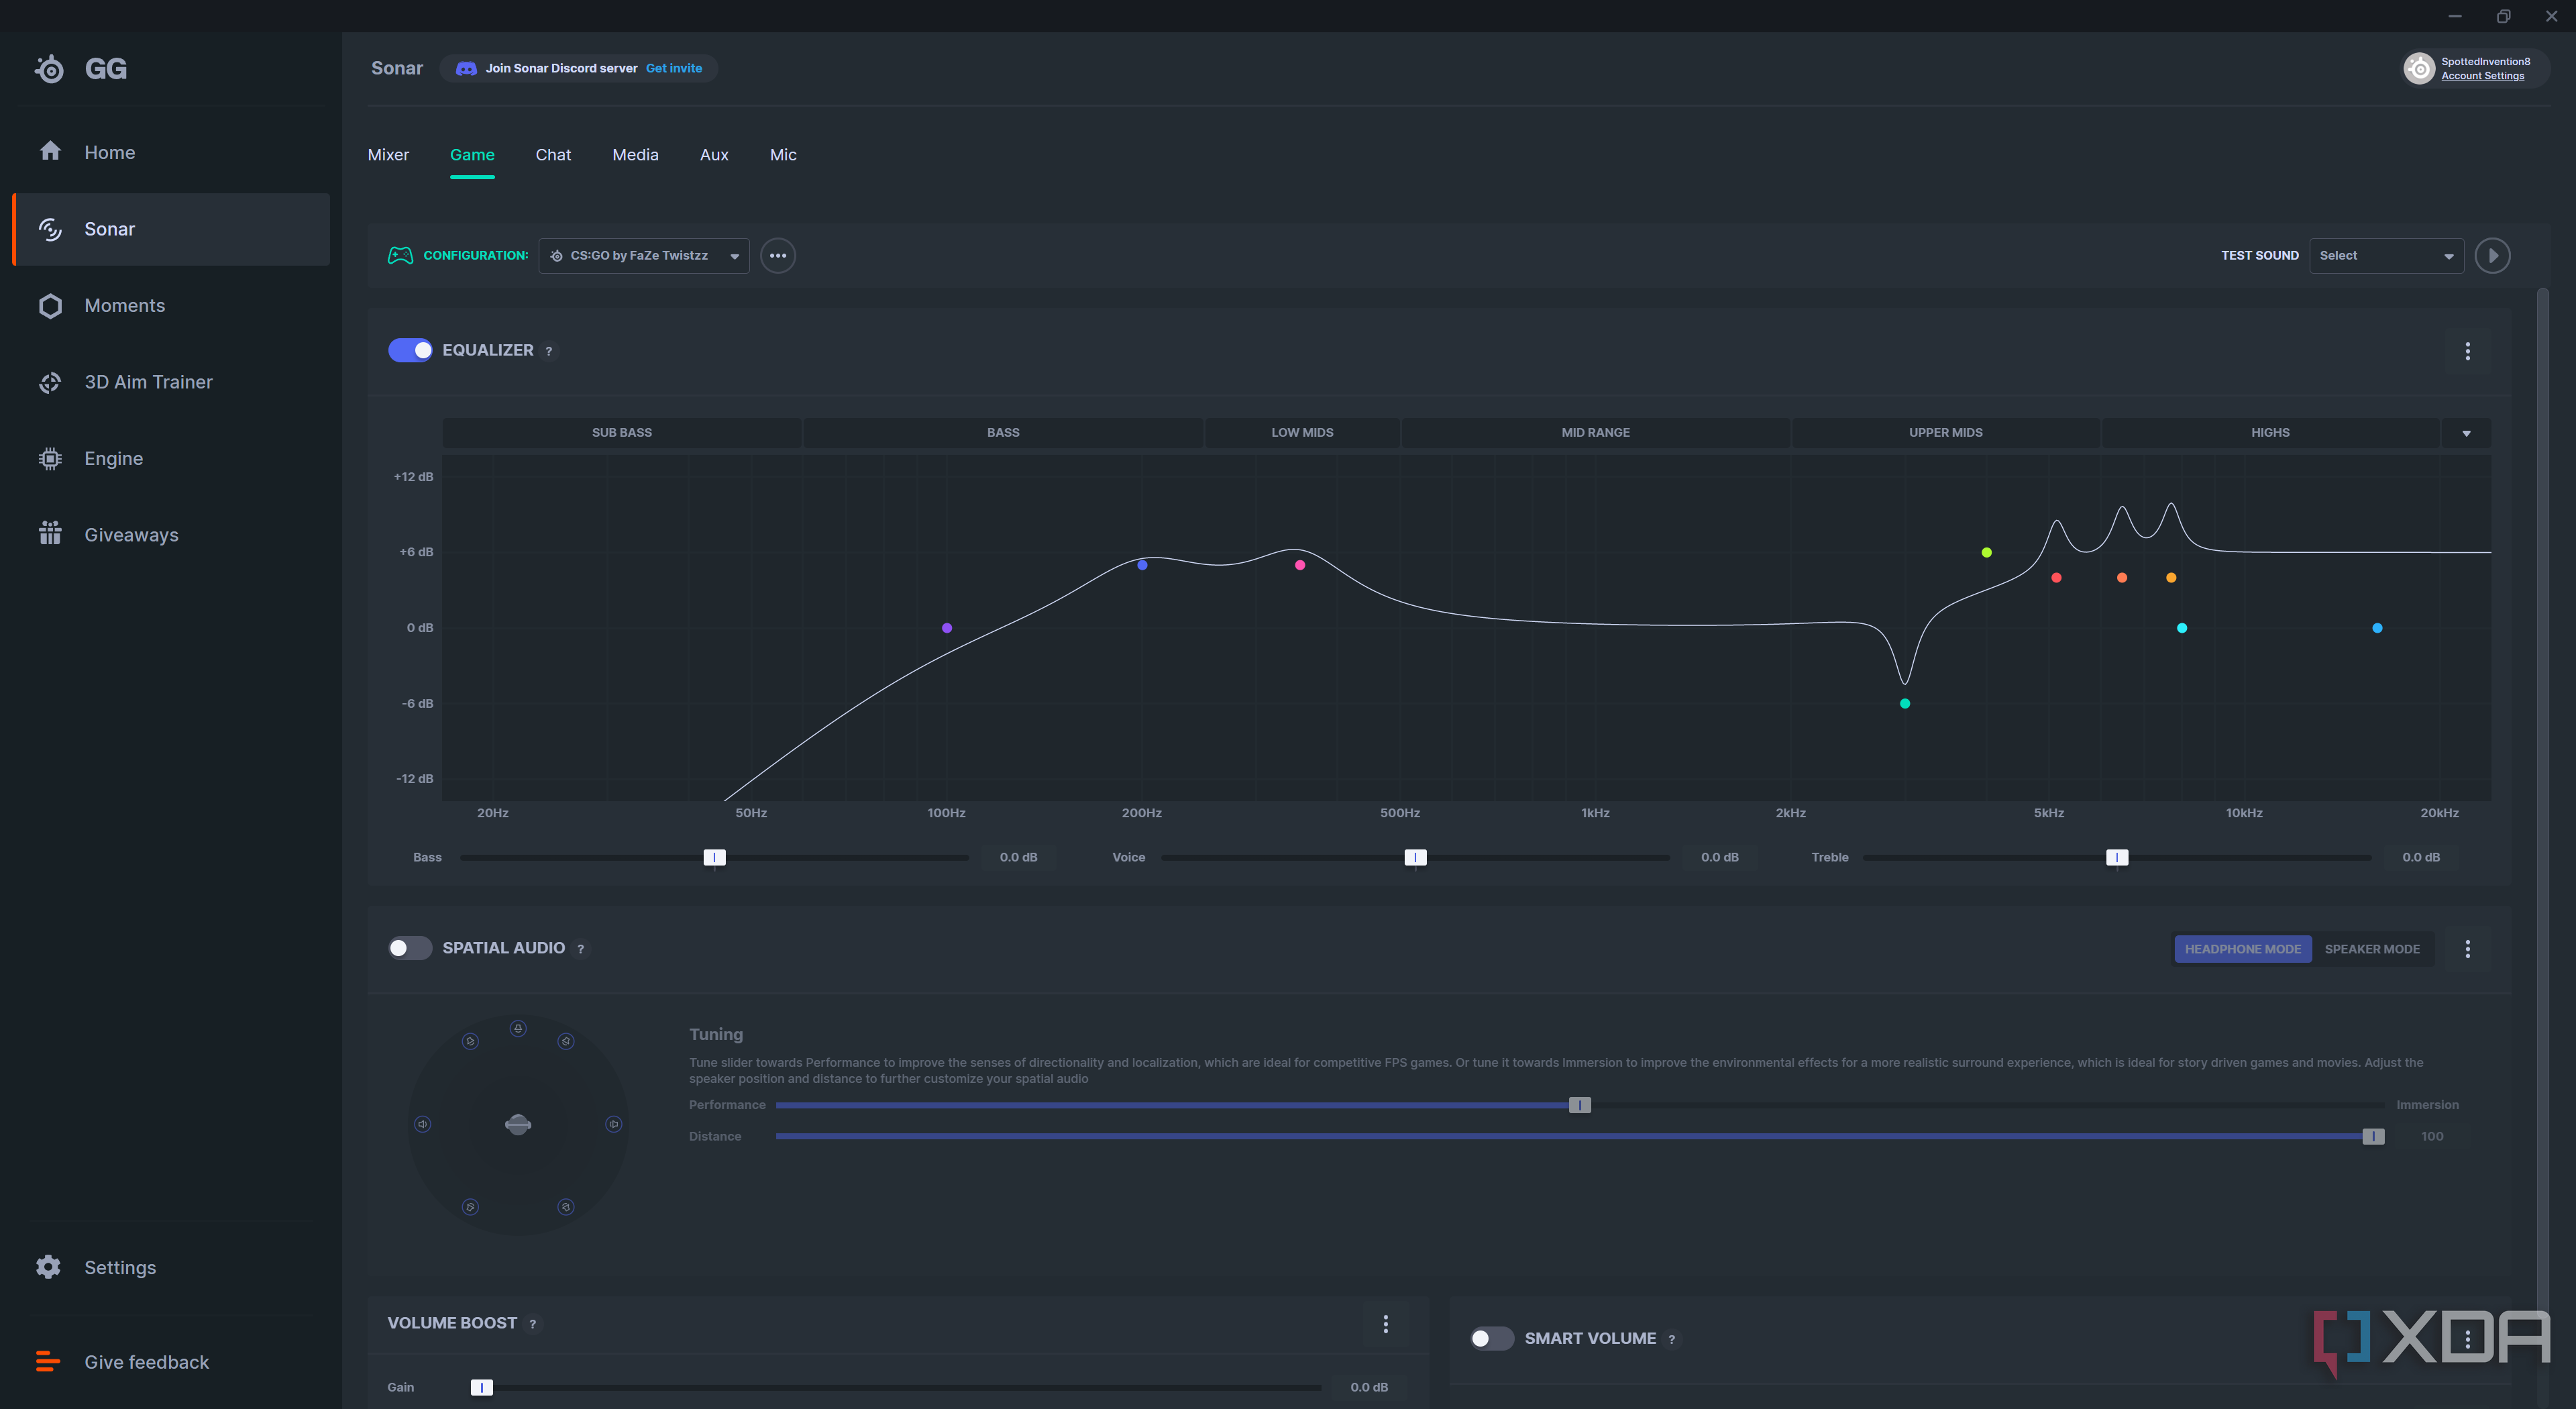Open Equalizer three-dot options menu
The height and width of the screenshot is (1409, 2576).
pyautogui.click(x=2467, y=351)
